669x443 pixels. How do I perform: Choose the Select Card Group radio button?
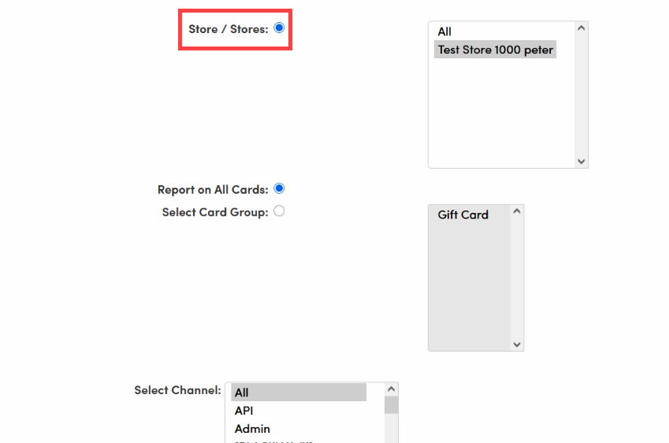pos(279,211)
